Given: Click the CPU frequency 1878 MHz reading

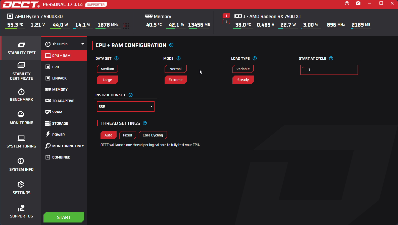Looking at the screenshot, I should tap(108, 25).
